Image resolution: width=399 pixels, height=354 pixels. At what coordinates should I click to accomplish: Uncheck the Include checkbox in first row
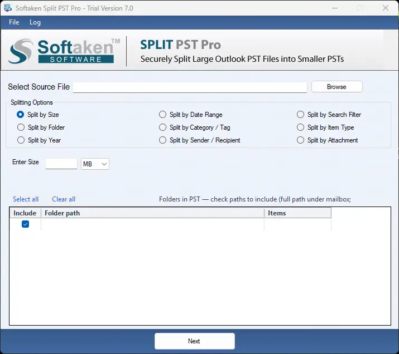[x=25, y=224]
